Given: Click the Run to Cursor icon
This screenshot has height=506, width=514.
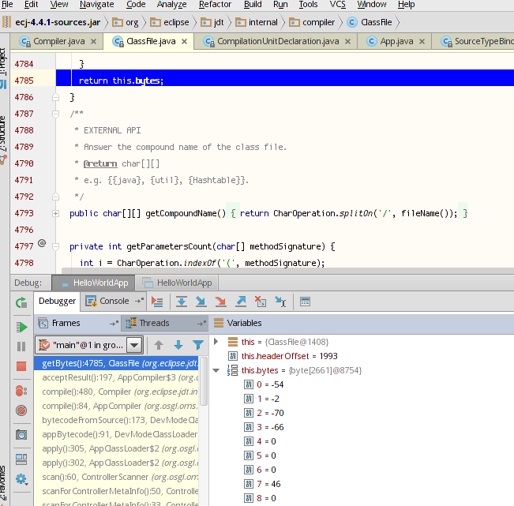Looking at the screenshot, I should coord(280,302).
